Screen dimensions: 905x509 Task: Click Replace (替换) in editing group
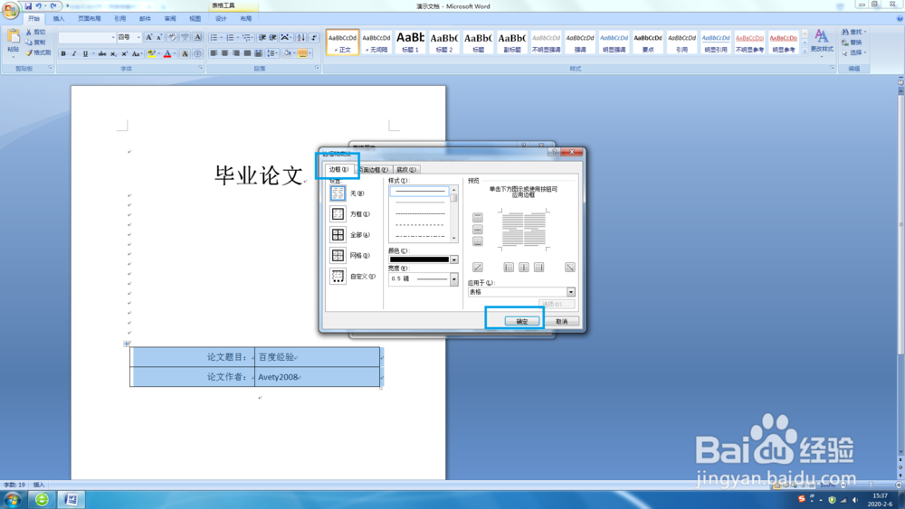point(852,42)
